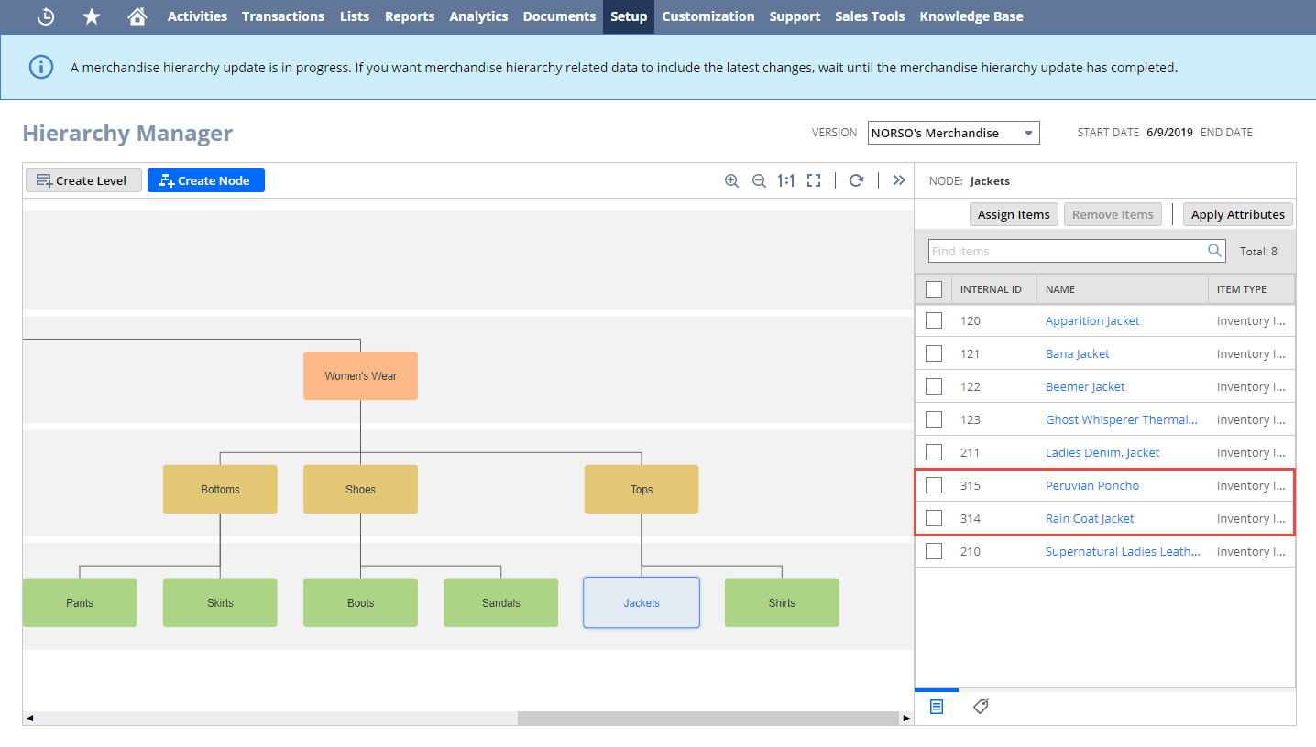This screenshot has width=1316, height=747.
Task: Check the Peruvian Poncho row checkbox
Action: click(934, 485)
